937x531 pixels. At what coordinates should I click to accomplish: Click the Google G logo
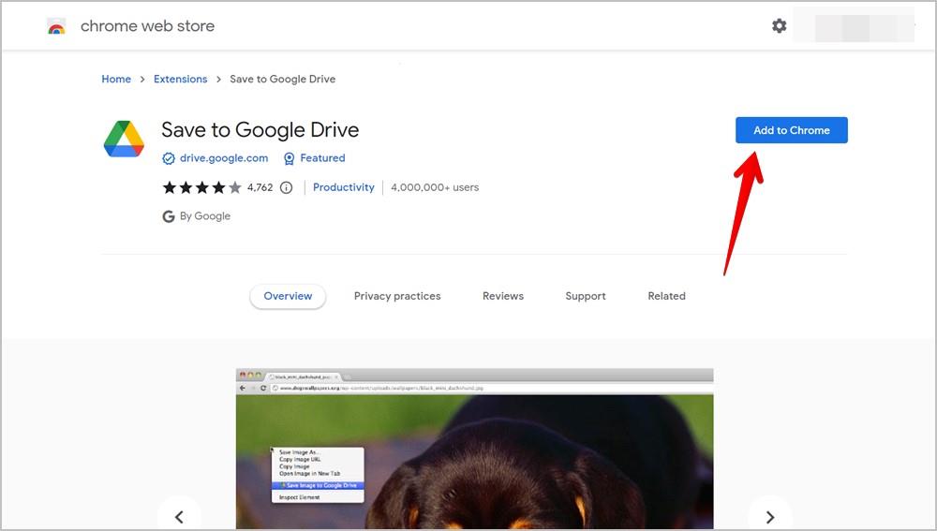click(169, 216)
